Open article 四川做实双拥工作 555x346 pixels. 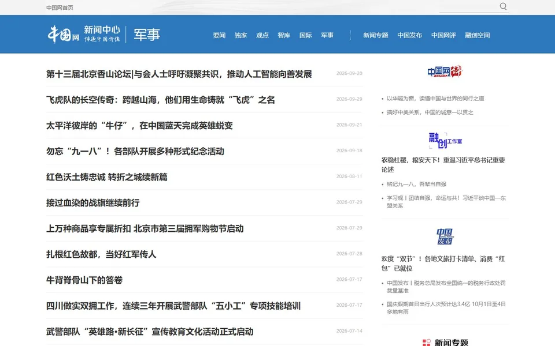[173, 306]
